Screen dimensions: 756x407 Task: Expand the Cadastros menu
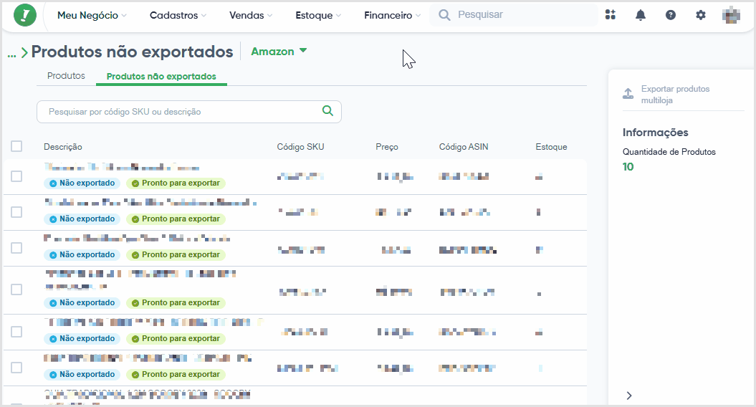[x=178, y=15]
